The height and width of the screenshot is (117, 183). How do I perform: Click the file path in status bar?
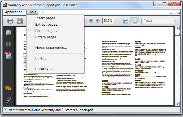[x=48, y=110]
